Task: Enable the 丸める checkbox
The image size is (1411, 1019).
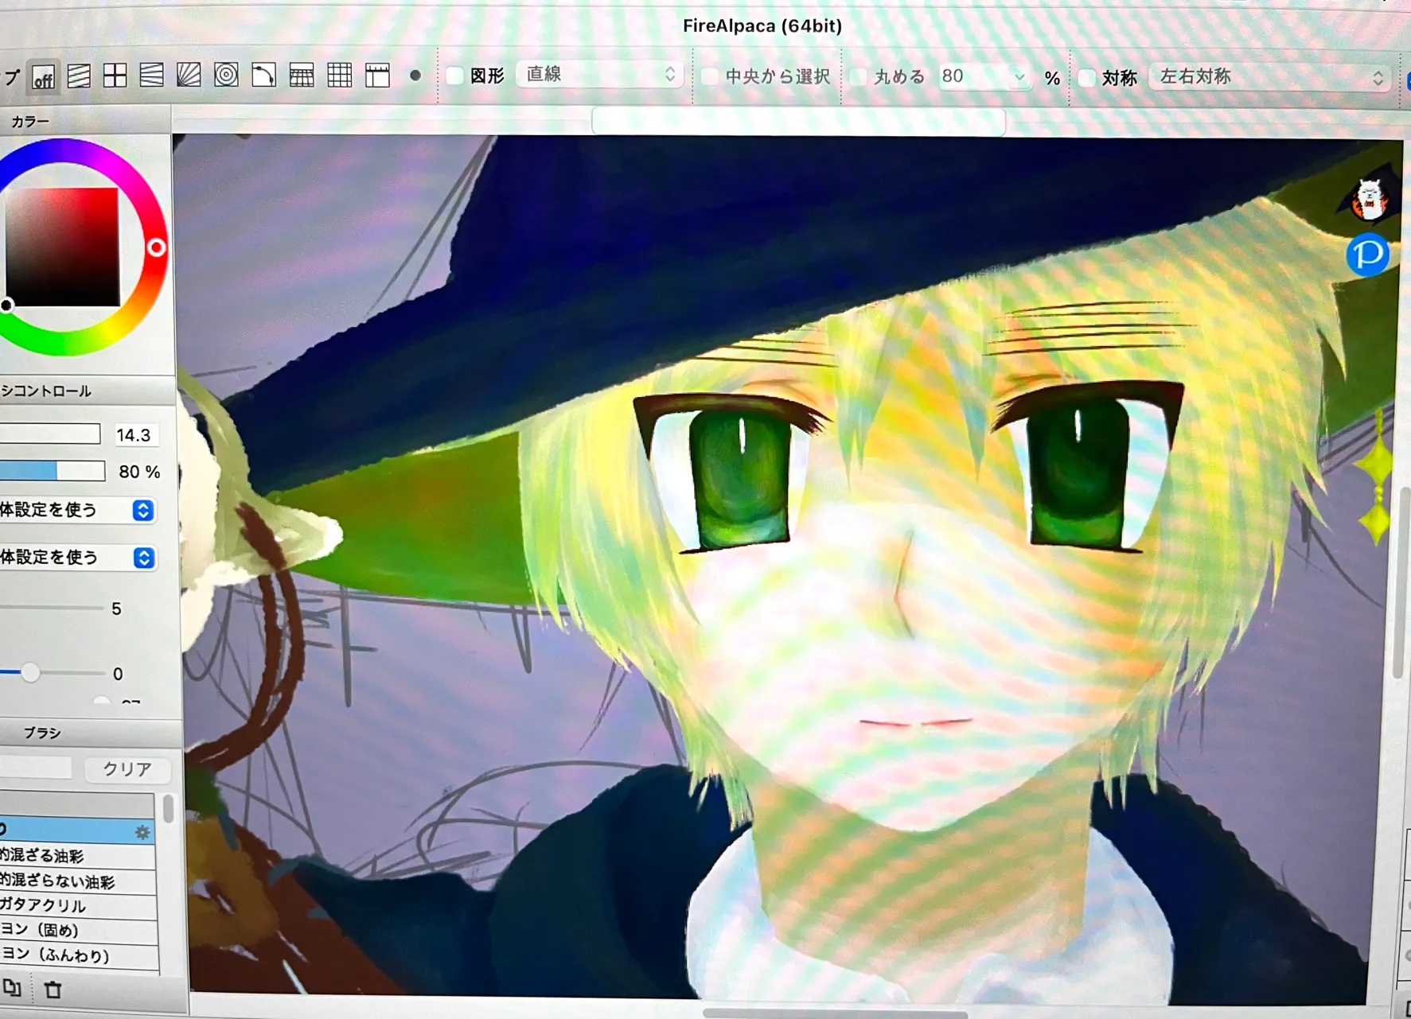Action: (x=858, y=76)
